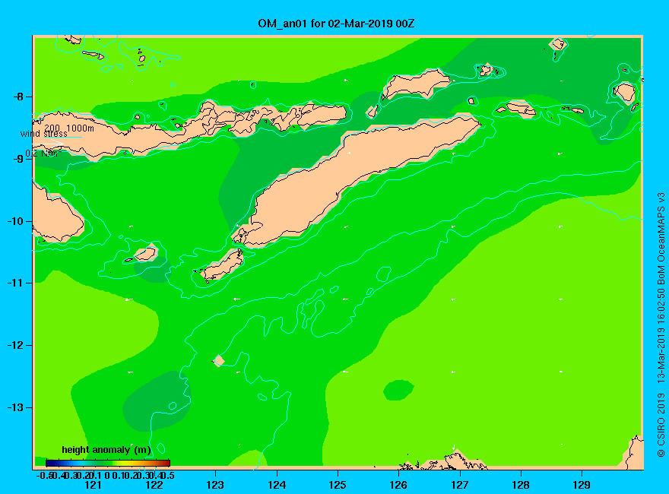The width and height of the screenshot is (669, 494).
Task: Click the small green oval patch near 126E, 12.7S
Action: click(398, 390)
